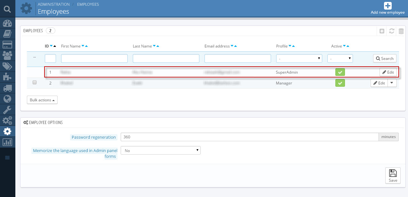Screen dimensions: 408x197
Task: Edit the SuperAdmin employee
Action: point(388,72)
